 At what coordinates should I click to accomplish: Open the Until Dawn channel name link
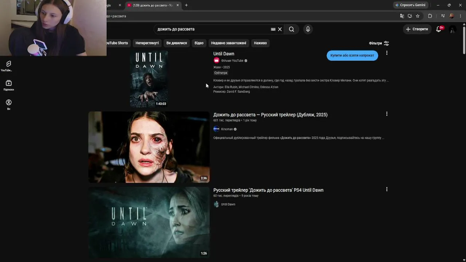coord(228,205)
